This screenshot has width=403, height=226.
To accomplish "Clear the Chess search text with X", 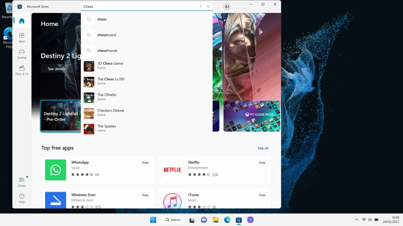I will tap(201, 6).
